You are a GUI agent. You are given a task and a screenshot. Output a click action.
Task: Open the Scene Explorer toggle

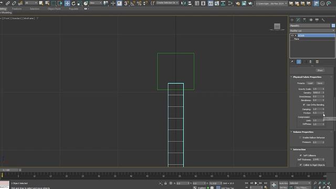197,3
